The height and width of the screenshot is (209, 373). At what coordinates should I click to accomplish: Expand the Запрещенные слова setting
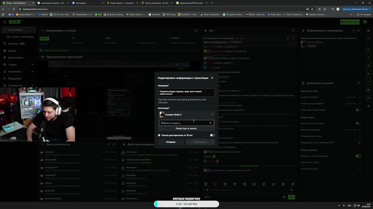tap(331, 136)
